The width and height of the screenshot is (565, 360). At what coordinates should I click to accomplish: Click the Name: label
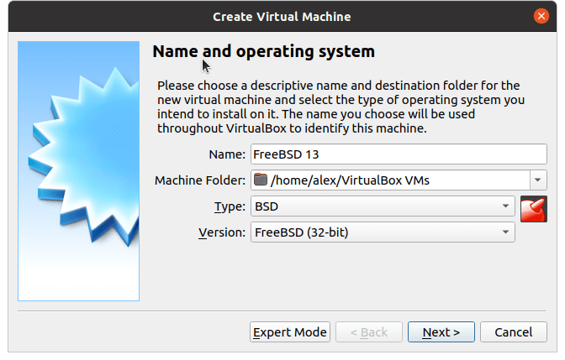[227, 154]
